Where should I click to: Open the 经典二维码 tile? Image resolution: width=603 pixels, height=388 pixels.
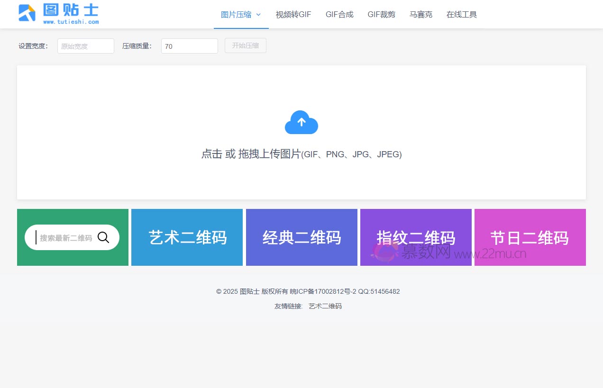pyautogui.click(x=301, y=237)
